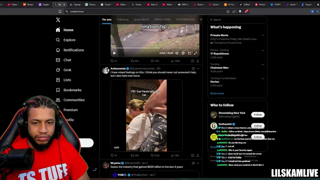The width and height of the screenshot is (320, 180).
Task: Open Home in the sidebar
Action: (x=65, y=30)
